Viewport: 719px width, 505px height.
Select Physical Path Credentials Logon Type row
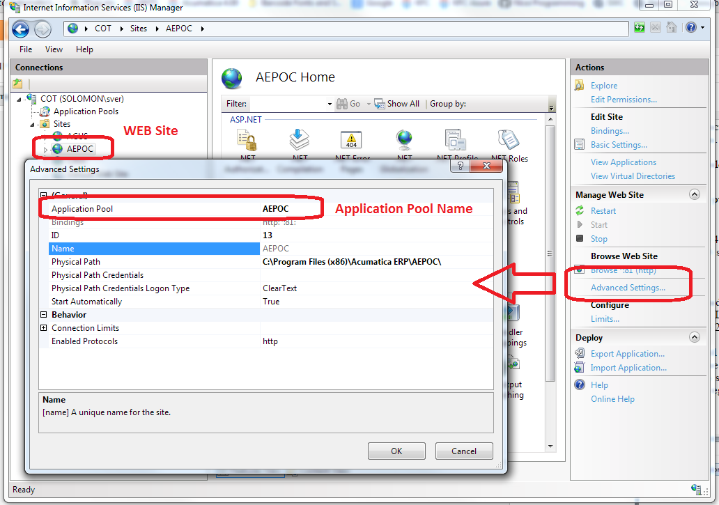click(x=270, y=288)
